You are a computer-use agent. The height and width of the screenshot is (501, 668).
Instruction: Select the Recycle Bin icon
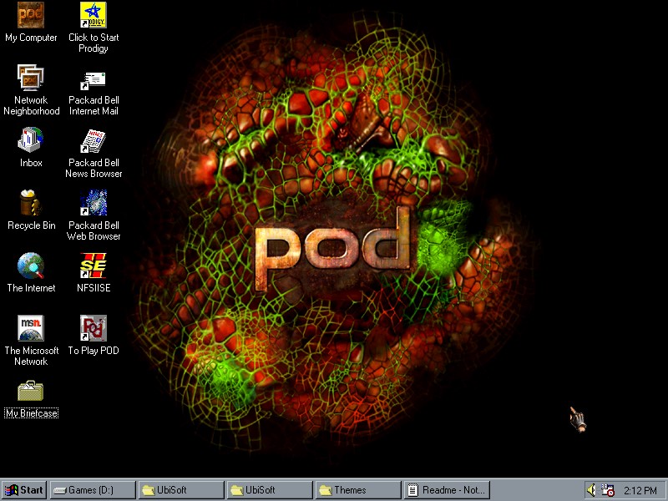pos(31,204)
